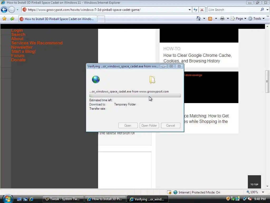This screenshot has width=270, height=203.
Task: Open the Clear Google Chrome Cache article
Action: click(x=197, y=58)
